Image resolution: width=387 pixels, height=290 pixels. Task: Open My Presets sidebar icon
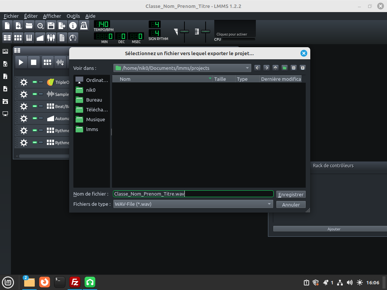click(5, 89)
